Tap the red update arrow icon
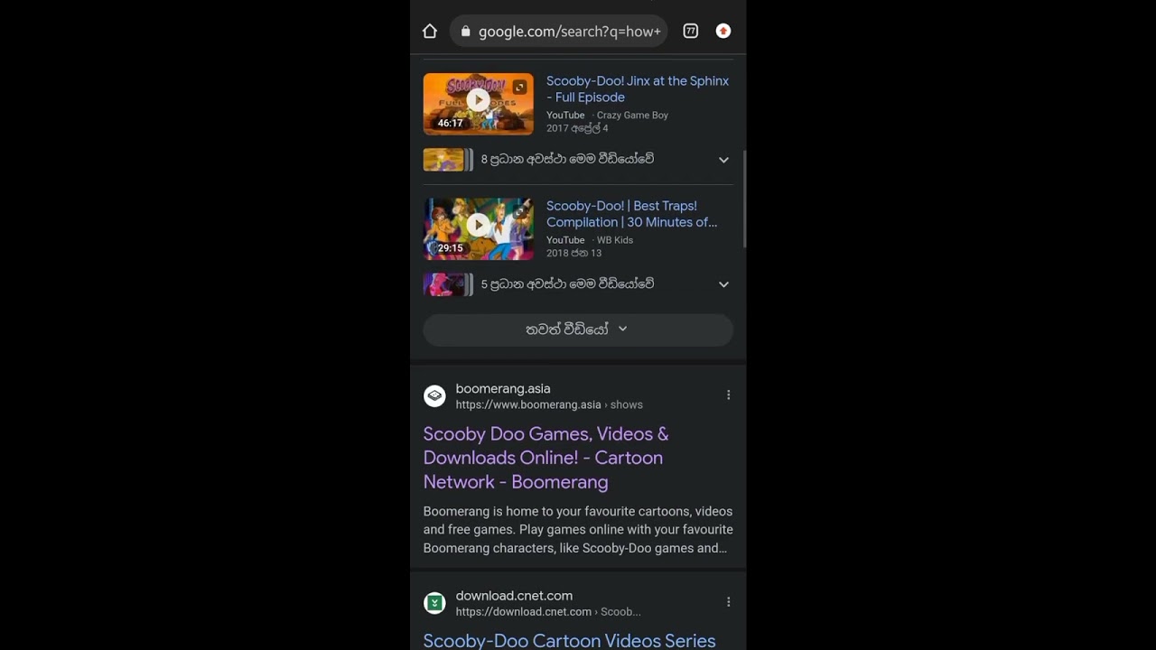The image size is (1156, 650). pos(723,31)
